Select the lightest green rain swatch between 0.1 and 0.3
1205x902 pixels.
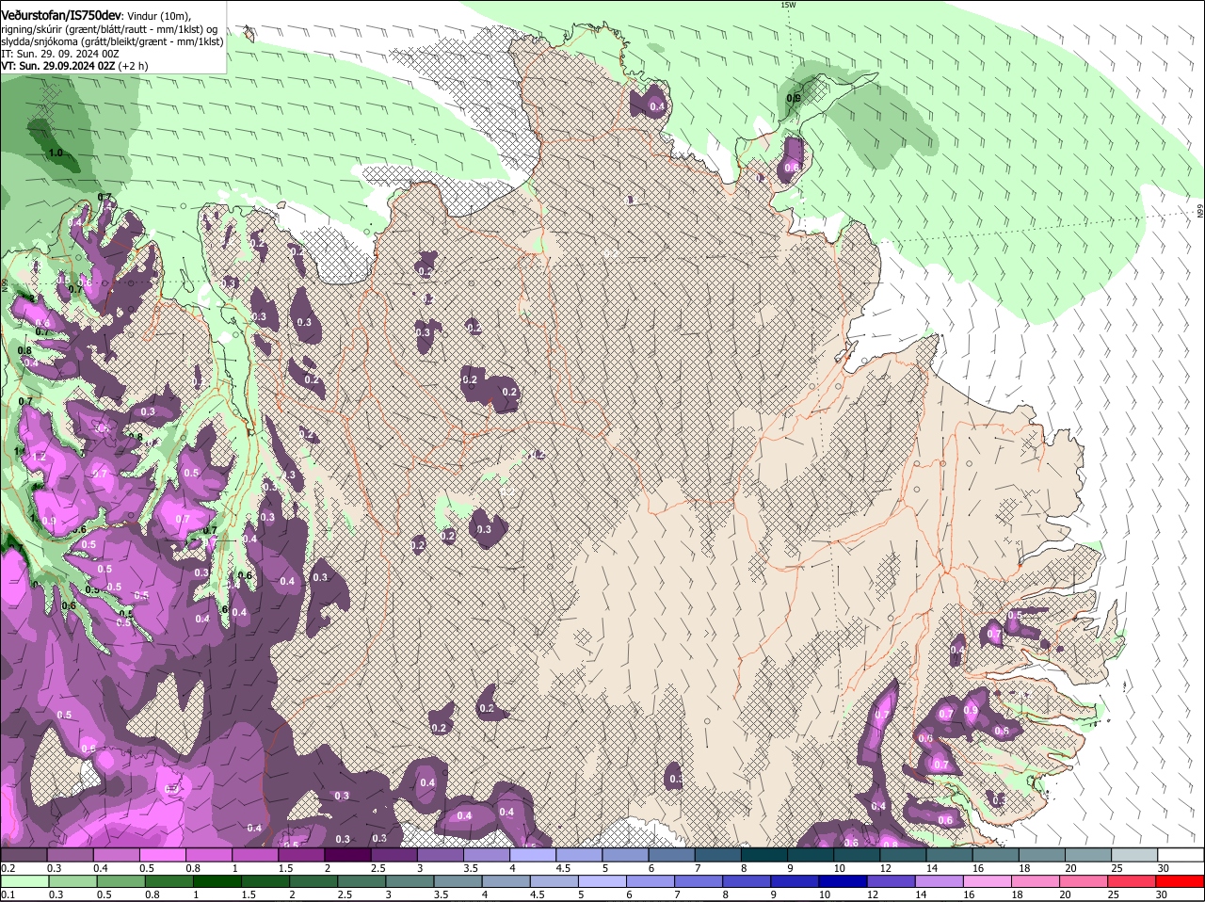click(x=24, y=881)
